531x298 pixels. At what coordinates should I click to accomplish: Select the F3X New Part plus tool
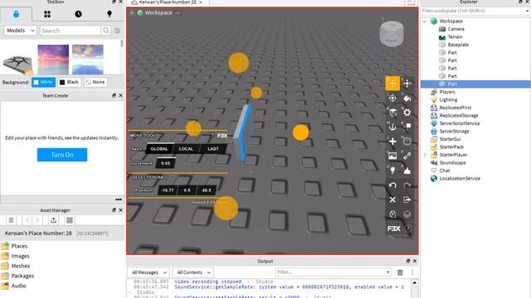pos(392,142)
